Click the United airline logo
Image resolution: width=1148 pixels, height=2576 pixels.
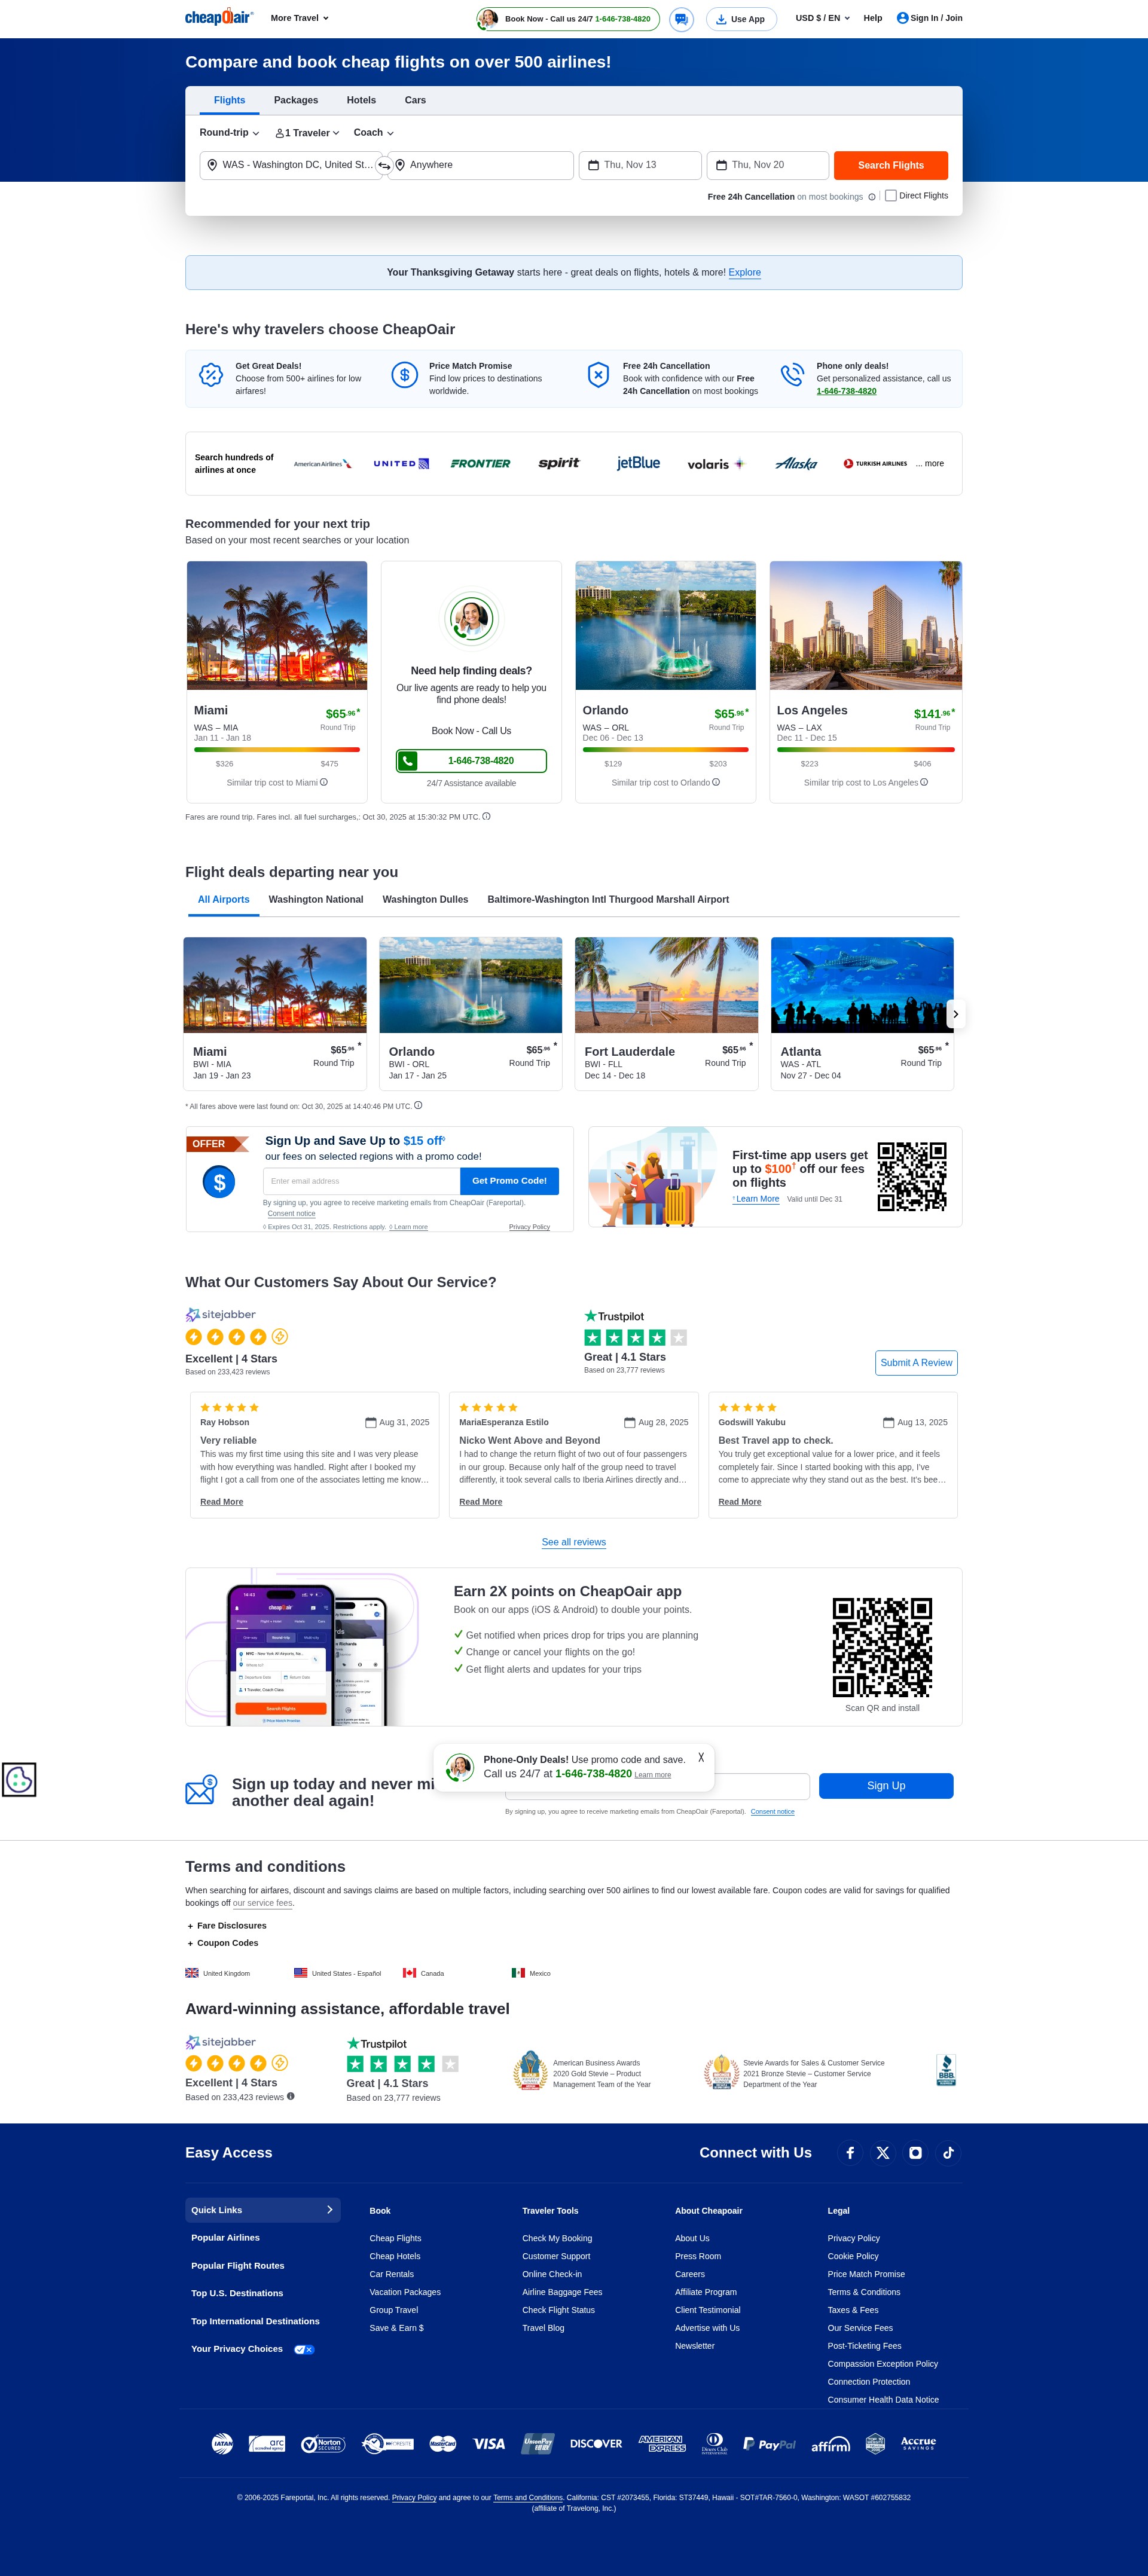tap(401, 464)
